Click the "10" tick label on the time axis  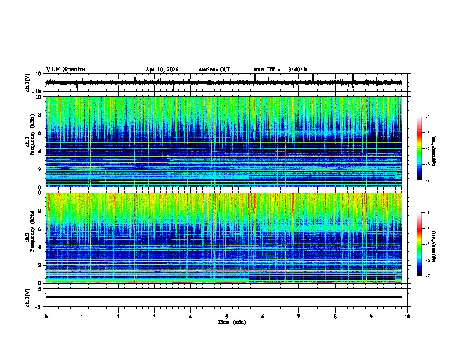[407, 317]
